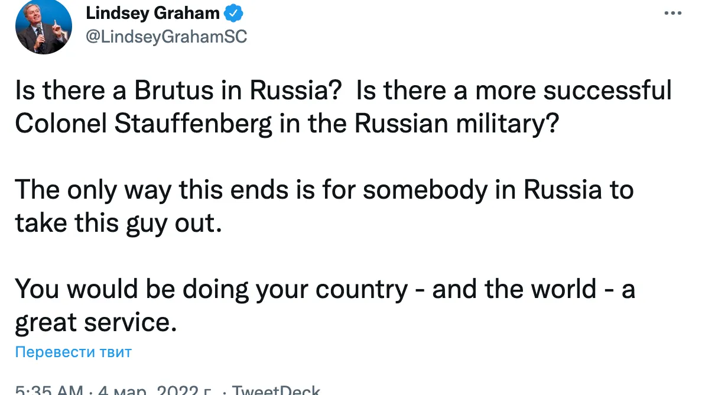Click the word "country" in the tweet
Screen dimensions: 702x395
click(361, 290)
